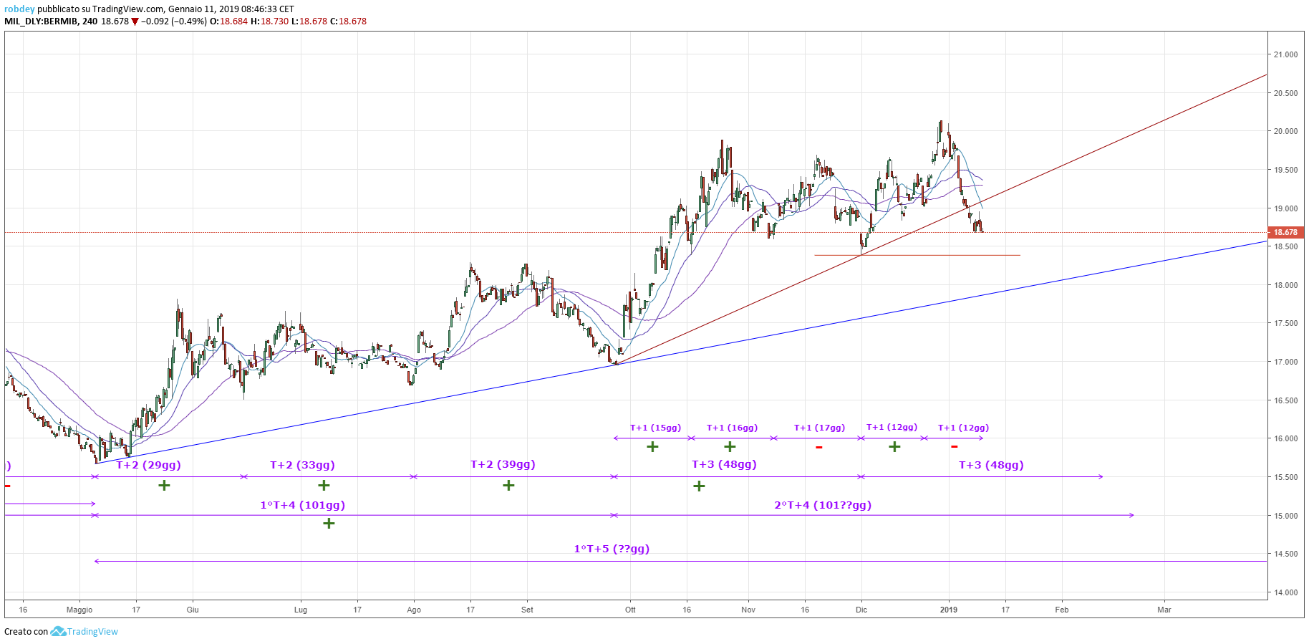
Task: Click the 21.000 price axis label
Action: click(x=1285, y=54)
